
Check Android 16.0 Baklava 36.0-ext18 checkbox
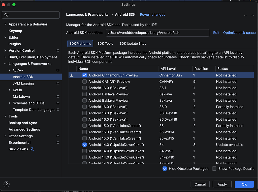click(85, 113)
